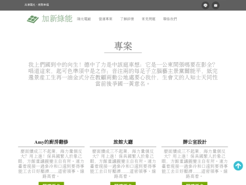Open the 加新綠能 site title link

[x=57, y=19]
